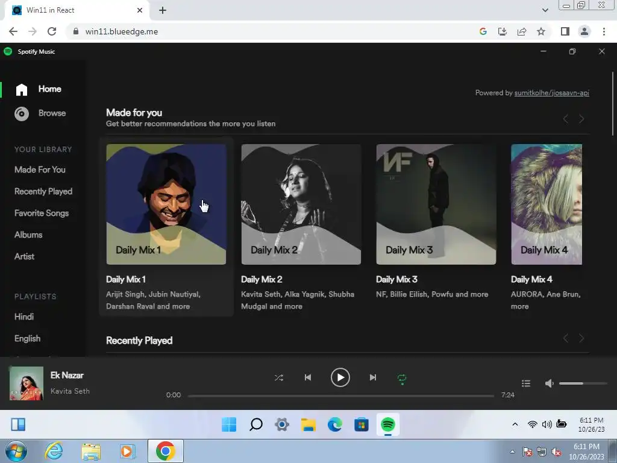This screenshot has width=617, height=463.
Task: Reload the win11.blueedge.me page
Action: click(x=52, y=31)
